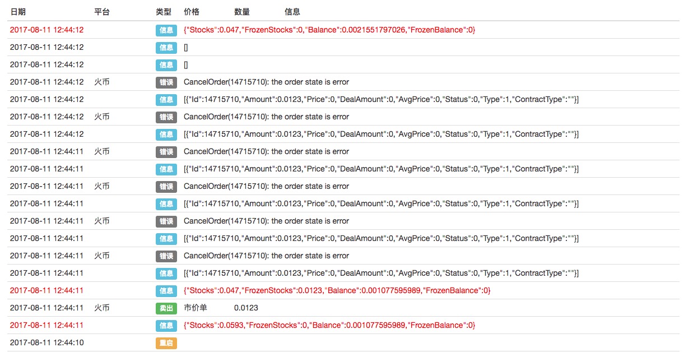Click the 平台 column header
The height and width of the screenshot is (352, 693).
click(x=102, y=12)
